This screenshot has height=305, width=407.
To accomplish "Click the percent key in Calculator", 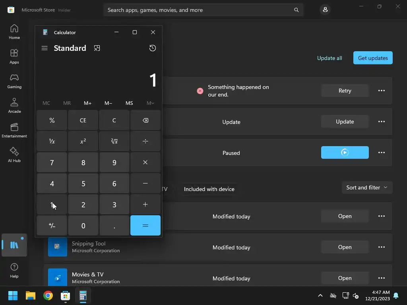I will (x=52, y=120).
